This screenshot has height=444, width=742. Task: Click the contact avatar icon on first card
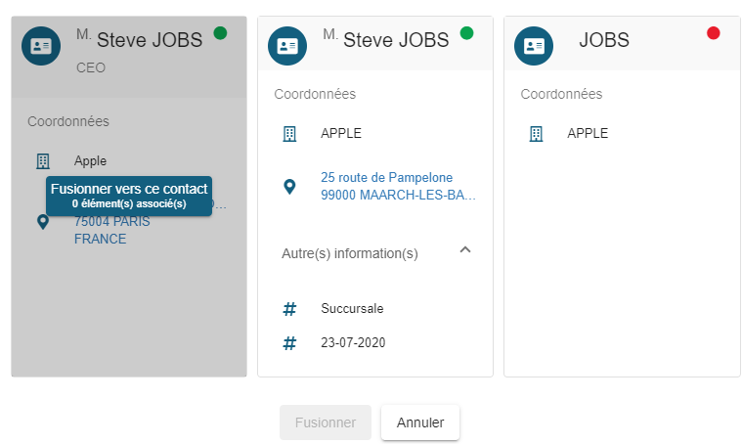(x=41, y=46)
